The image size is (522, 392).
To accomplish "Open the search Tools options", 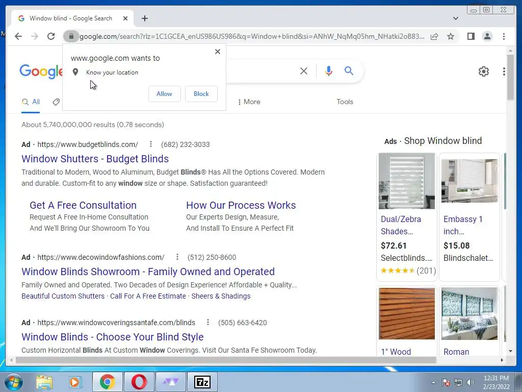I will tap(345, 102).
